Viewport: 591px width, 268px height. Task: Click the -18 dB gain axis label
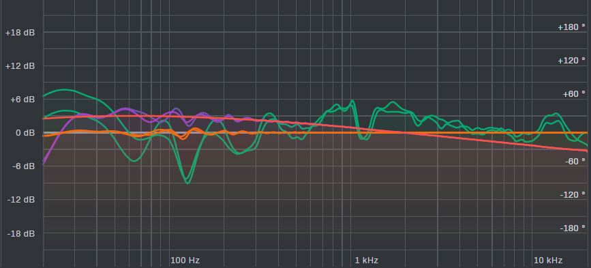pyautogui.click(x=20, y=234)
